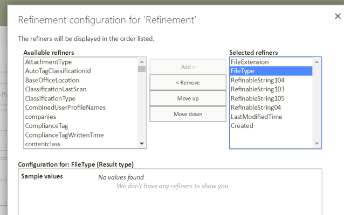Choose BaseOfficeLocation from Available refiners
344x215 pixels.
(x=81, y=80)
